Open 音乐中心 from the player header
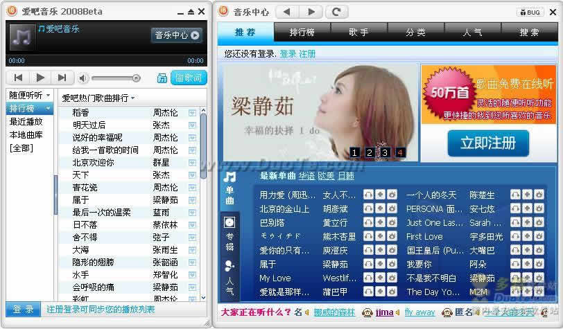563x329 pixels. pyautogui.click(x=177, y=35)
